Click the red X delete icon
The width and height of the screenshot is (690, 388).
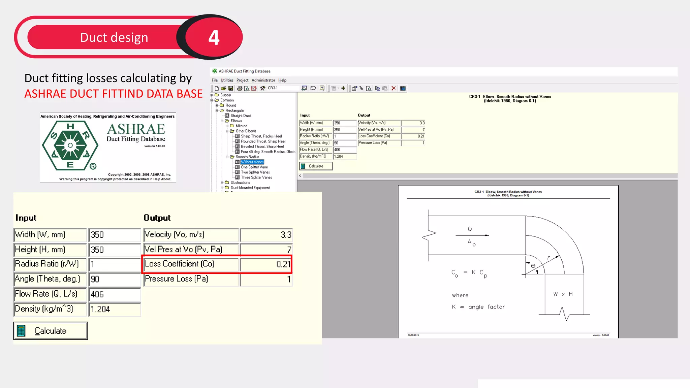tap(394, 88)
